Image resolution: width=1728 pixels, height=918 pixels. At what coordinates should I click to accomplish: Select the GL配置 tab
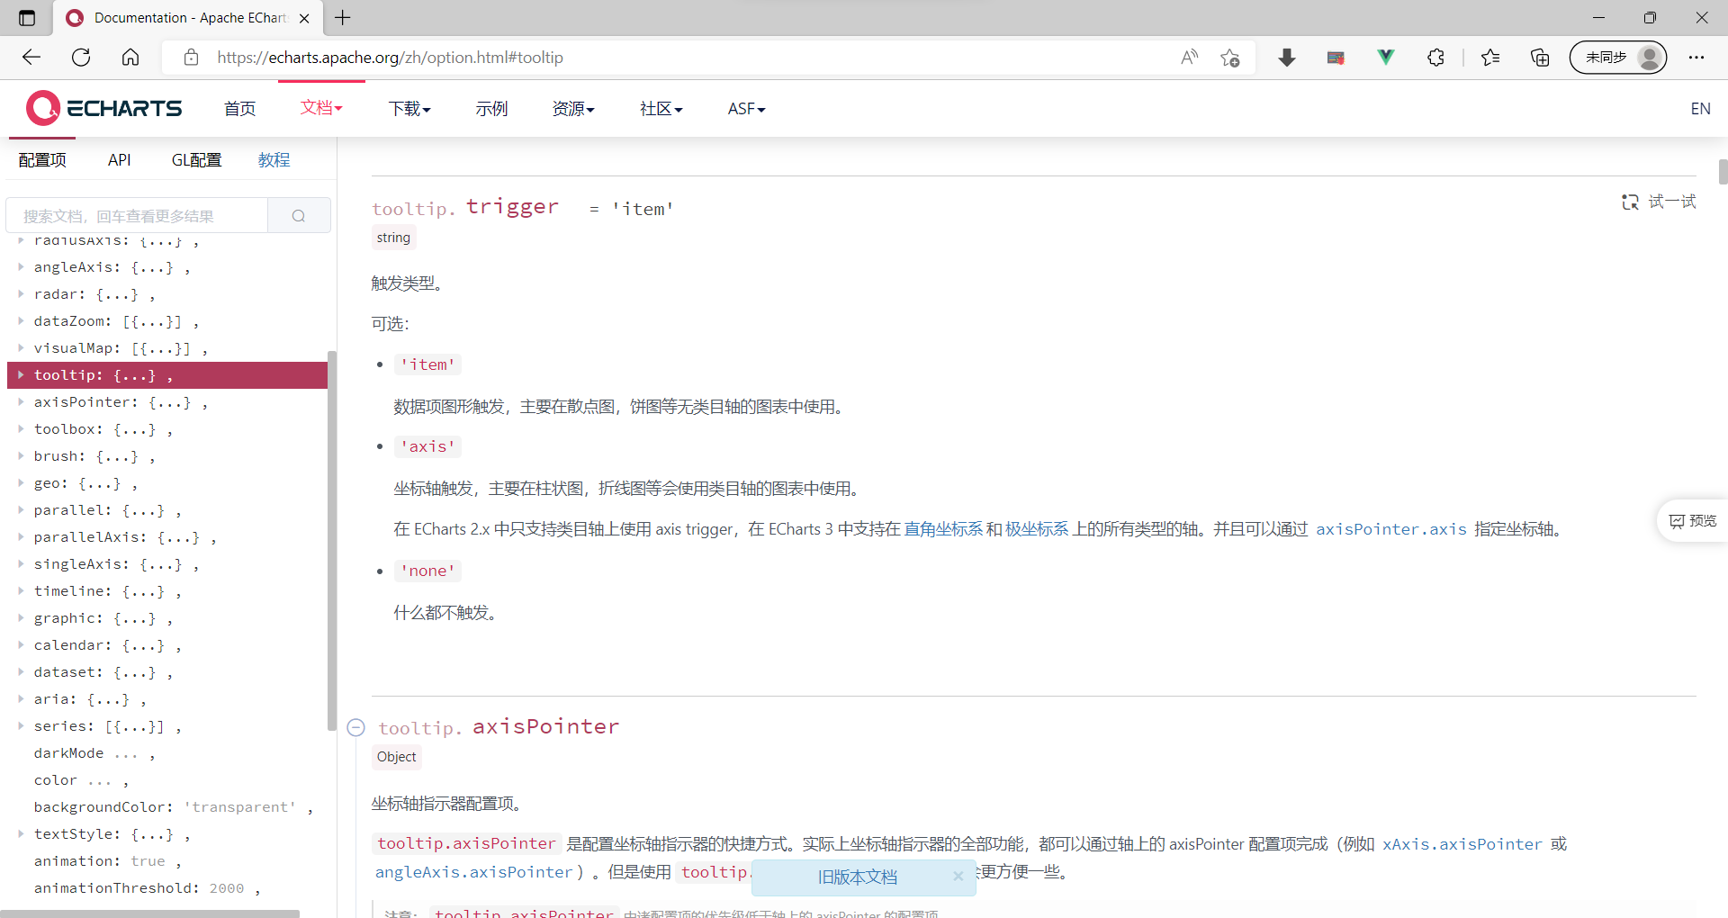pos(196,160)
